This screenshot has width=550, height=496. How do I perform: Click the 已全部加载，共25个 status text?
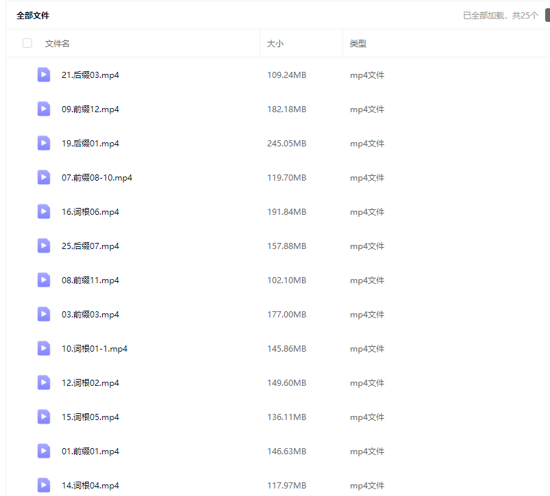pyautogui.click(x=501, y=16)
